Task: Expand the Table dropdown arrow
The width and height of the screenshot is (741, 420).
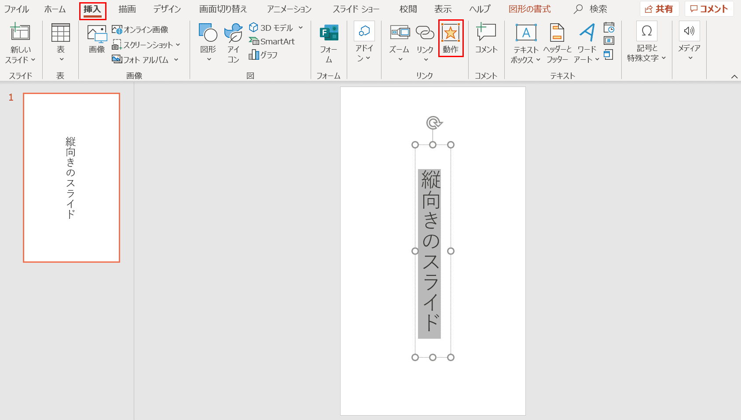Action: tap(61, 59)
